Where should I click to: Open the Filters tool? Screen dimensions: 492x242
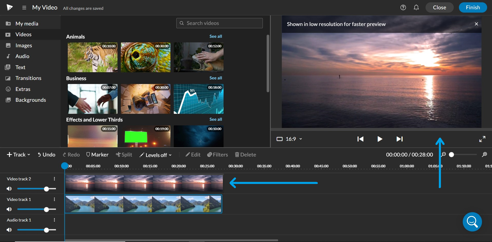217,154
